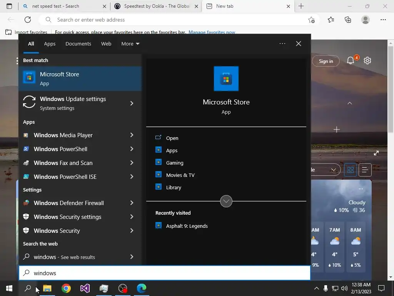
Task: Select the Documents search filter tab
Action: coord(78,44)
